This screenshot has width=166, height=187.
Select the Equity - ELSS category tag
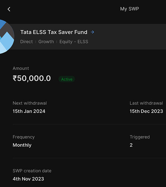tap(74, 42)
